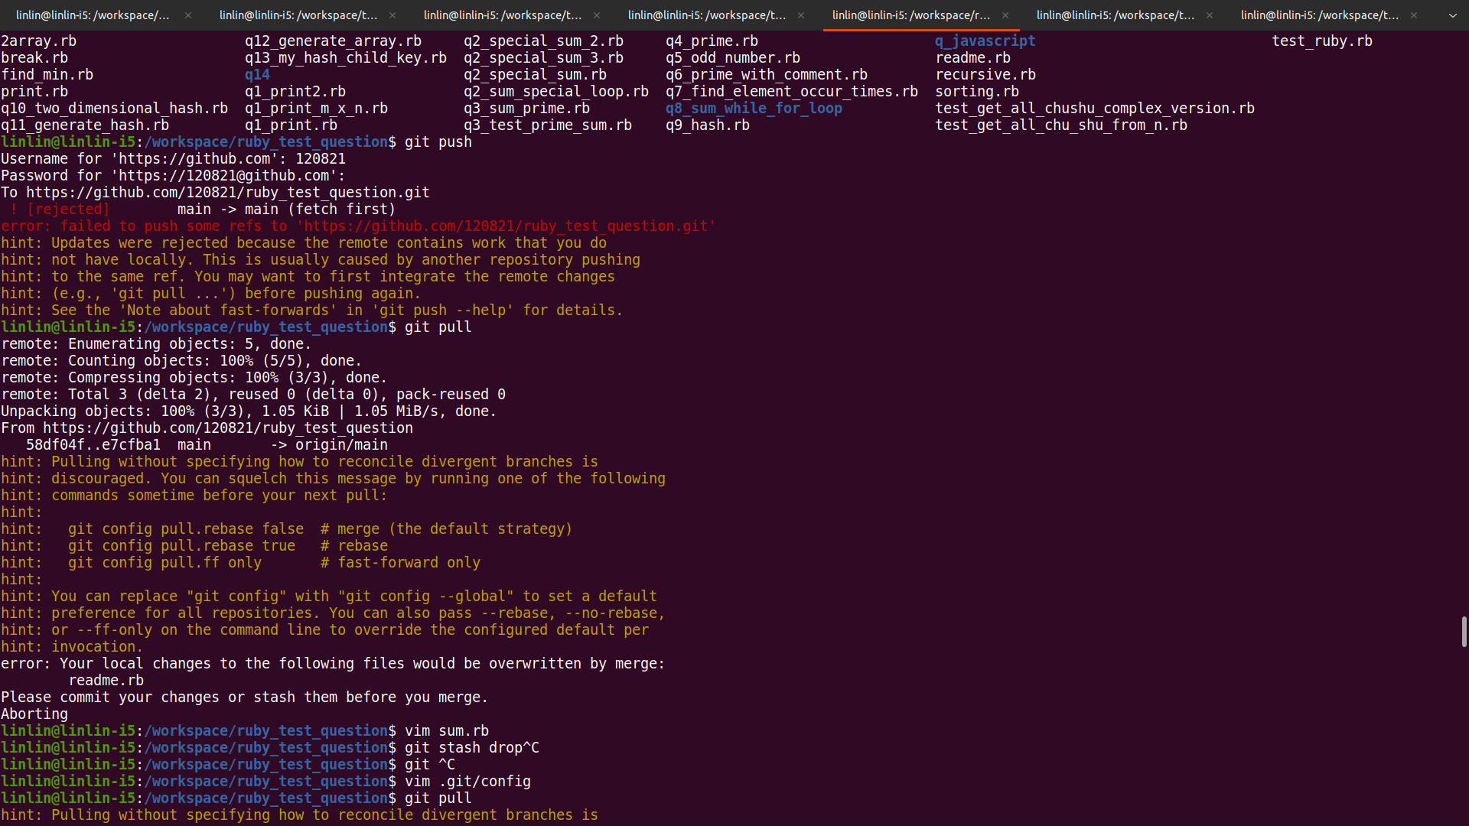The width and height of the screenshot is (1469, 826).
Task: Switch to the last terminal tab
Action: pos(1319,15)
